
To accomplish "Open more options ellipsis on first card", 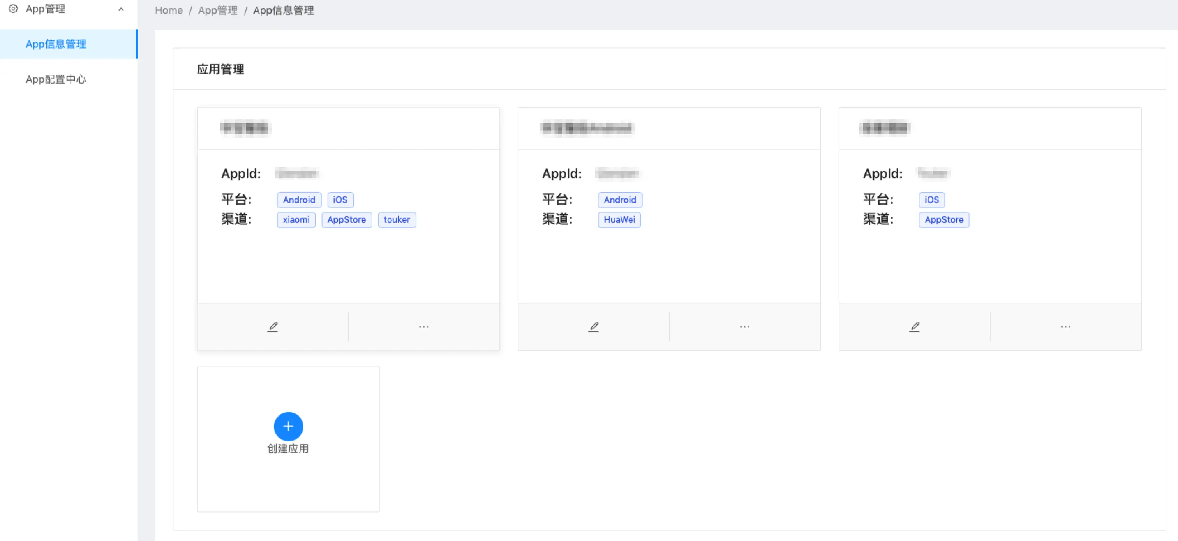I will [424, 327].
